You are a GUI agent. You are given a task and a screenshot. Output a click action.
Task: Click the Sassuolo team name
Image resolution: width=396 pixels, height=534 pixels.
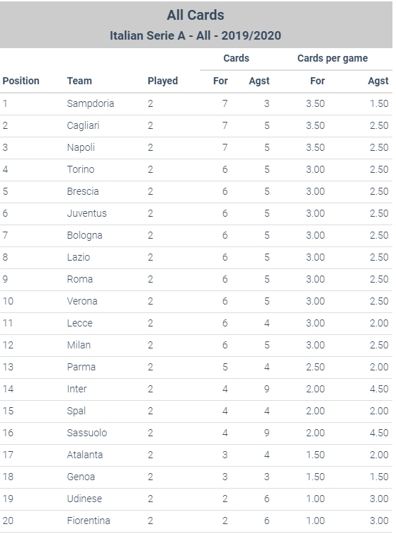[x=87, y=433]
